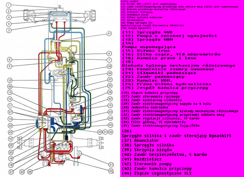Click "(10) Zespół Dynashift" legend entry

tap(136, 28)
